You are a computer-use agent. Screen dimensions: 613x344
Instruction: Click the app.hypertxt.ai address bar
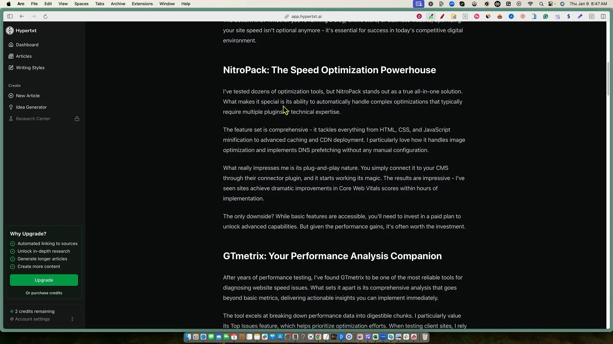click(306, 16)
